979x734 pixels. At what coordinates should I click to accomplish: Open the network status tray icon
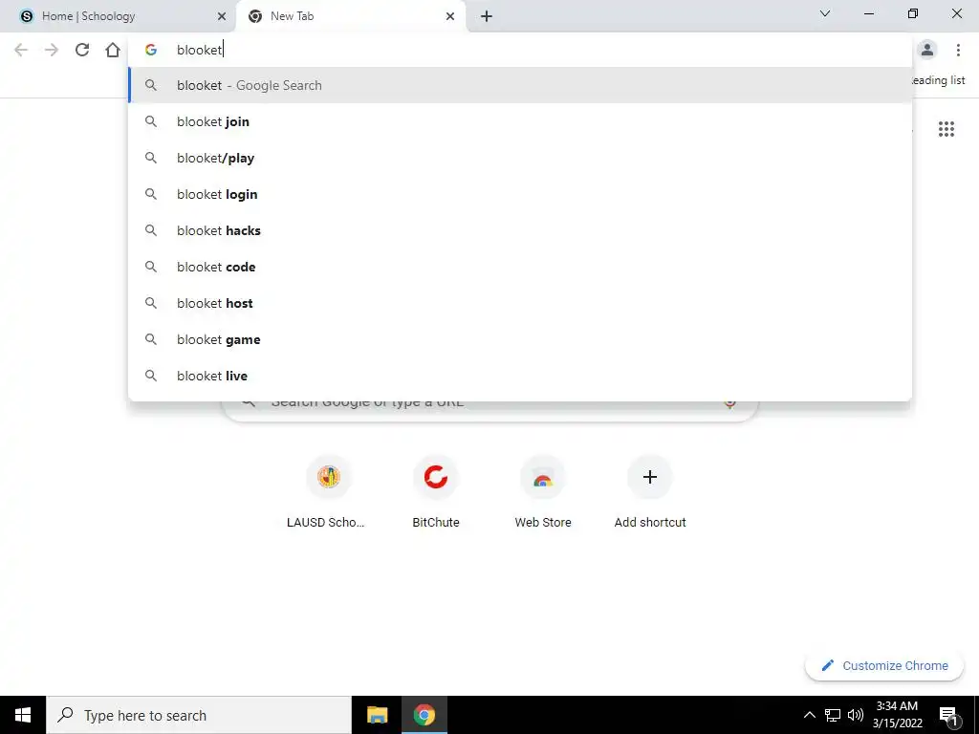pyautogui.click(x=833, y=715)
